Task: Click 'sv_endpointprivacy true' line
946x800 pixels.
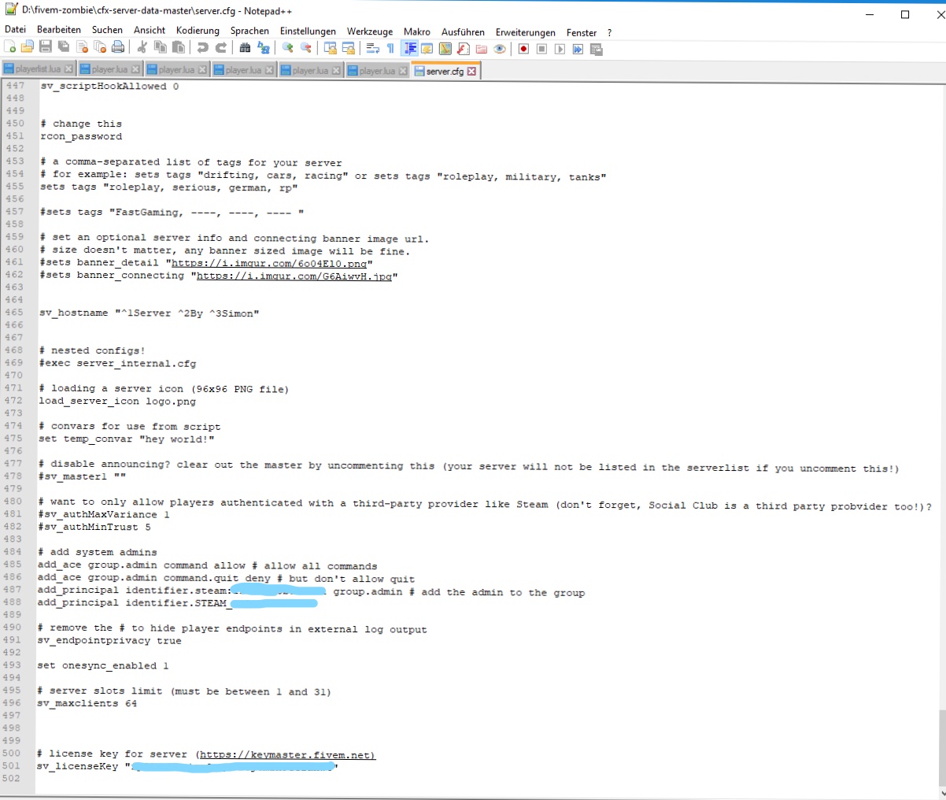Action: 109,640
